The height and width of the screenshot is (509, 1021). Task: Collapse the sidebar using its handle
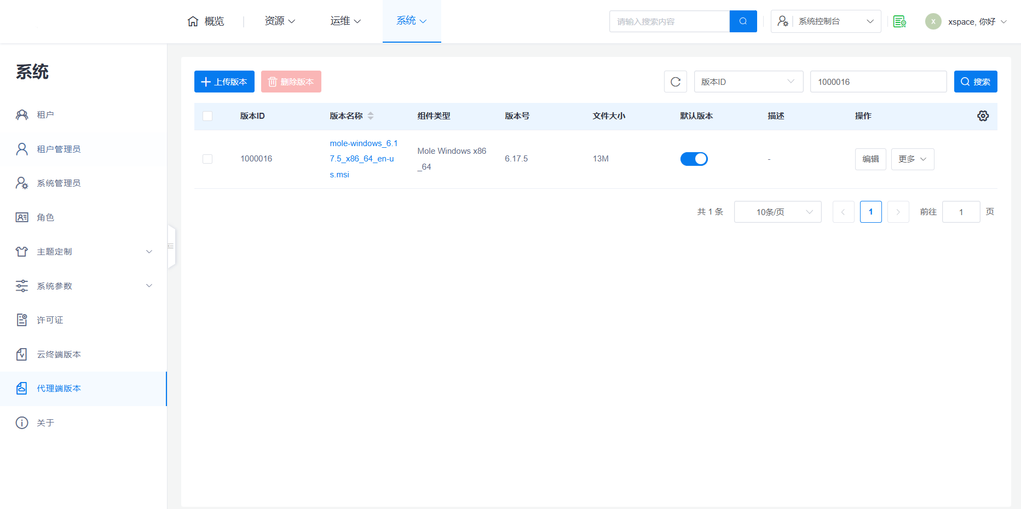[x=171, y=246]
